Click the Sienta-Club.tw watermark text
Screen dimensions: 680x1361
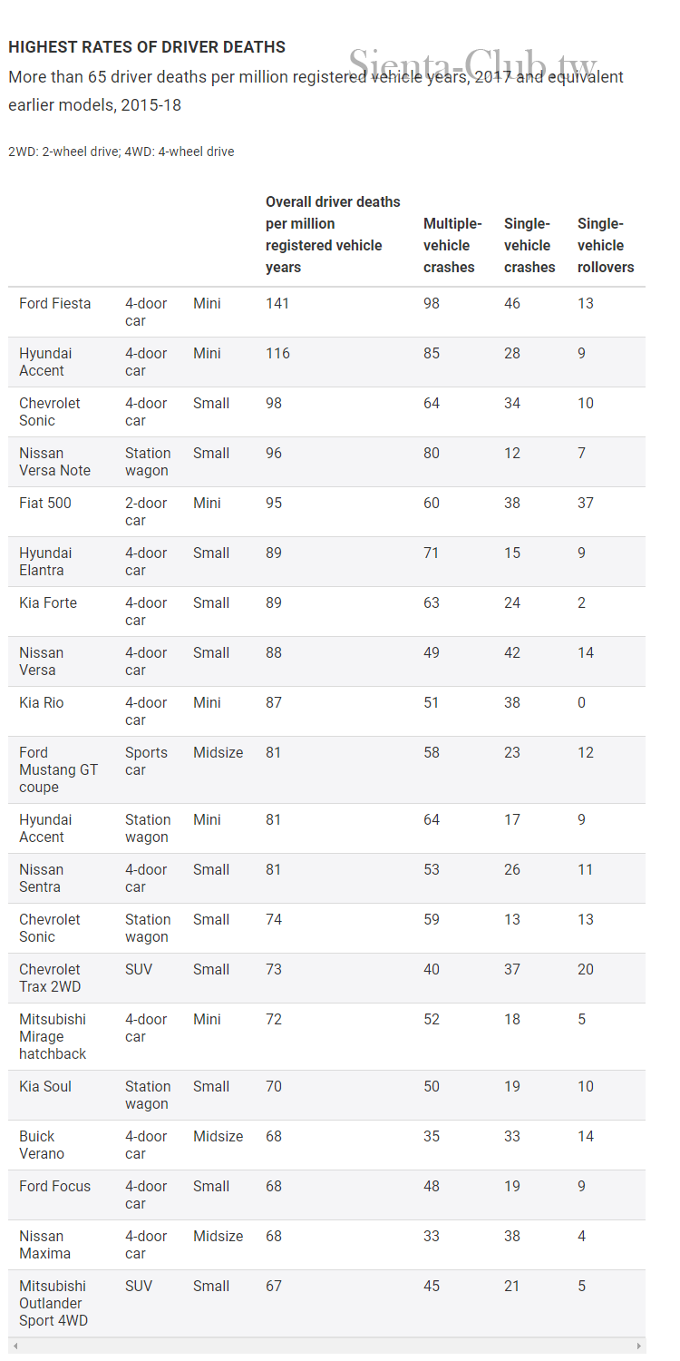(x=472, y=66)
